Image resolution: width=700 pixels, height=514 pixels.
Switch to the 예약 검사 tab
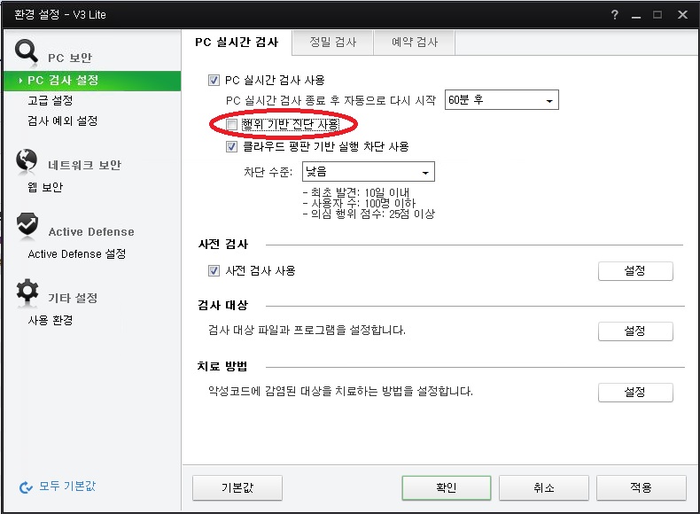tap(414, 42)
